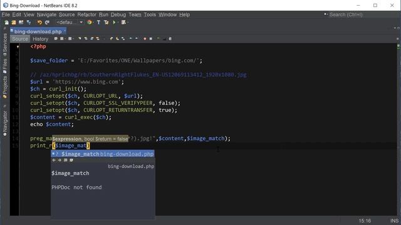
Task: Open the Debug menu
Action: coord(118,14)
